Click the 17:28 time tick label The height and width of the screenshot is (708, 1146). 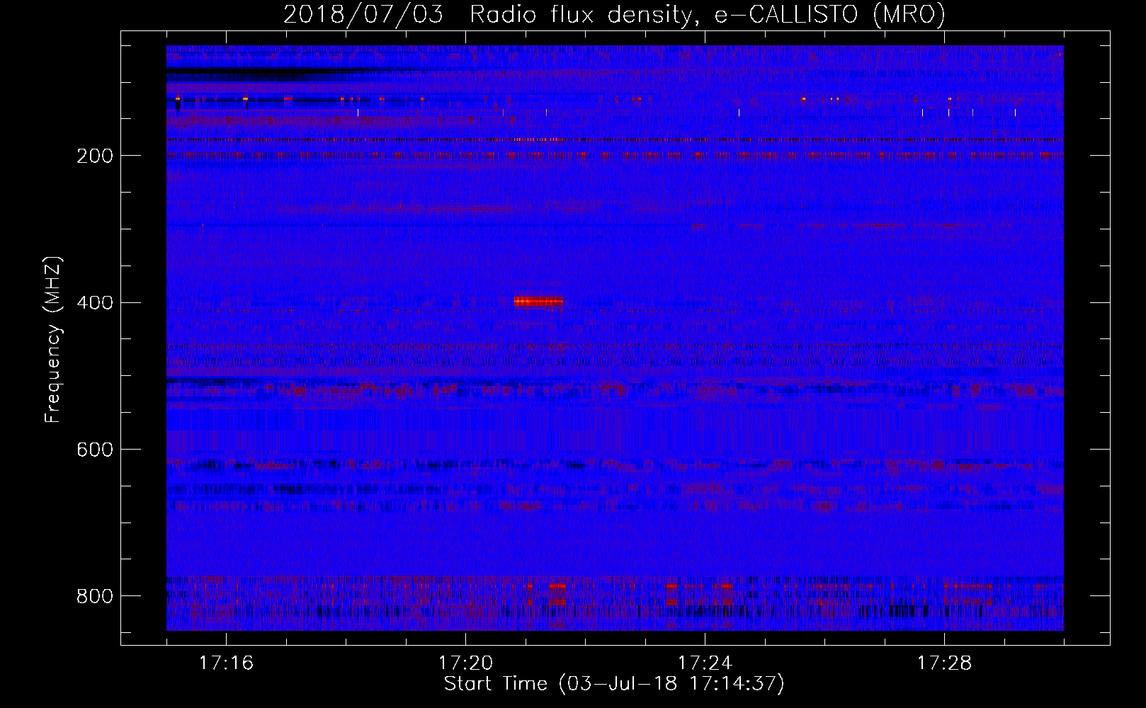pyautogui.click(x=944, y=663)
